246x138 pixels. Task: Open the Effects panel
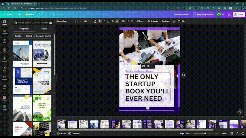(x=140, y=21)
